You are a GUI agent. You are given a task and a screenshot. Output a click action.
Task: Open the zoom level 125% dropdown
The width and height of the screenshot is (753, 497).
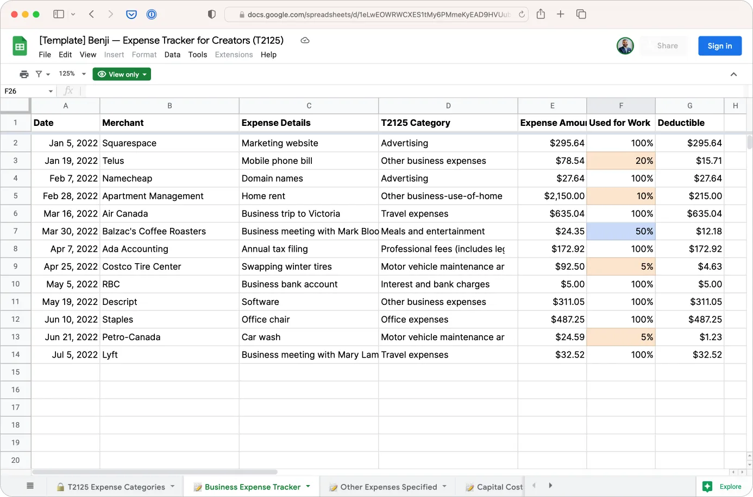(x=71, y=74)
